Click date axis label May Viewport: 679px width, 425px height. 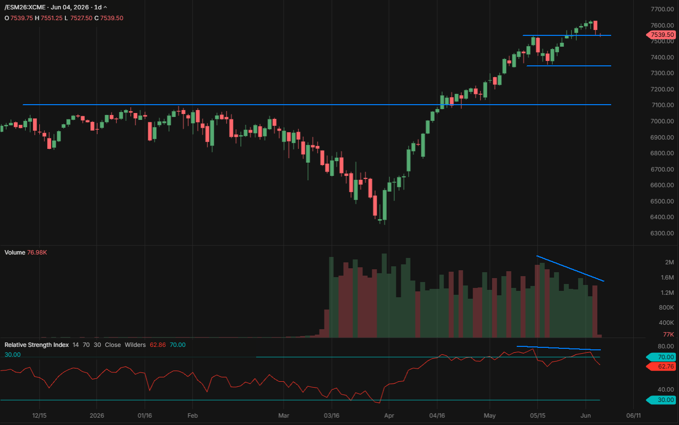click(x=490, y=416)
